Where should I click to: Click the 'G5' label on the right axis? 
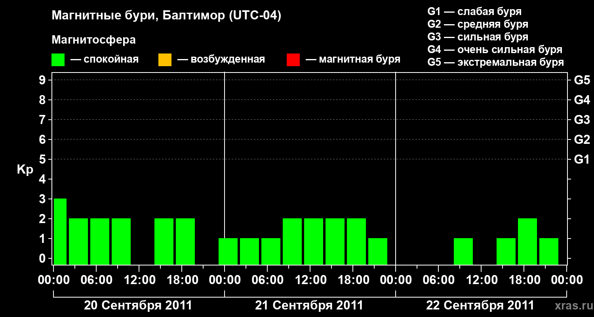(x=582, y=80)
